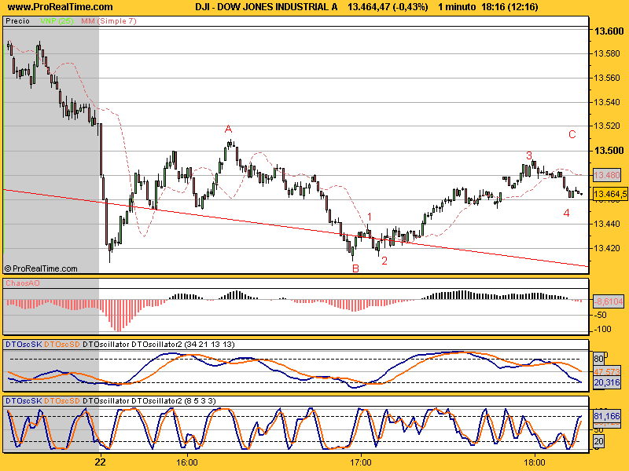Select DTOscSK label in the (8 5 3 3) panel

pyautogui.click(x=24, y=401)
